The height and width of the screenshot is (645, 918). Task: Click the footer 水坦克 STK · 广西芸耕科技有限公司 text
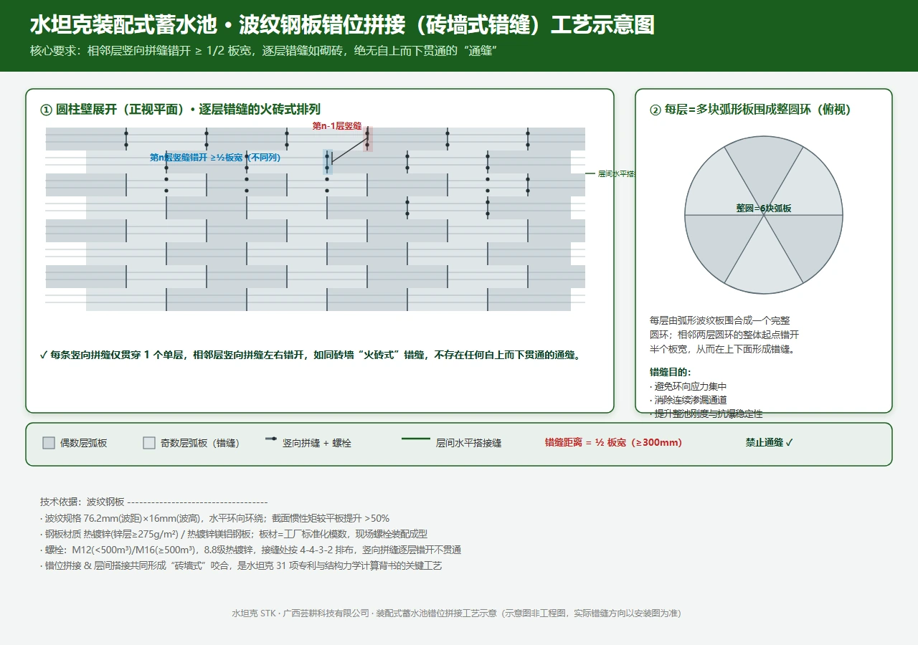tap(457, 613)
